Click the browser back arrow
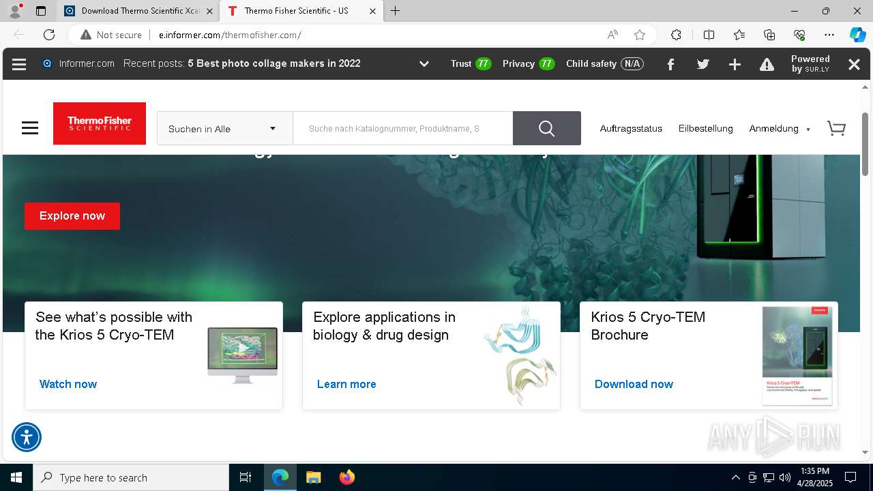The width and height of the screenshot is (873, 491). coord(19,35)
